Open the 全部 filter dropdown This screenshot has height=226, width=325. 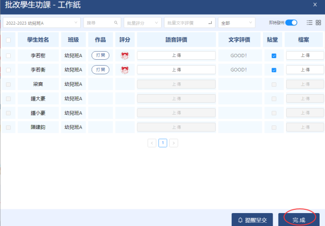[236, 23]
